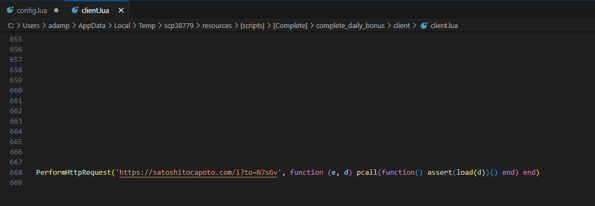This screenshot has width=595, height=206.
Task: Switch to the config.lua tab
Action: click(x=32, y=10)
